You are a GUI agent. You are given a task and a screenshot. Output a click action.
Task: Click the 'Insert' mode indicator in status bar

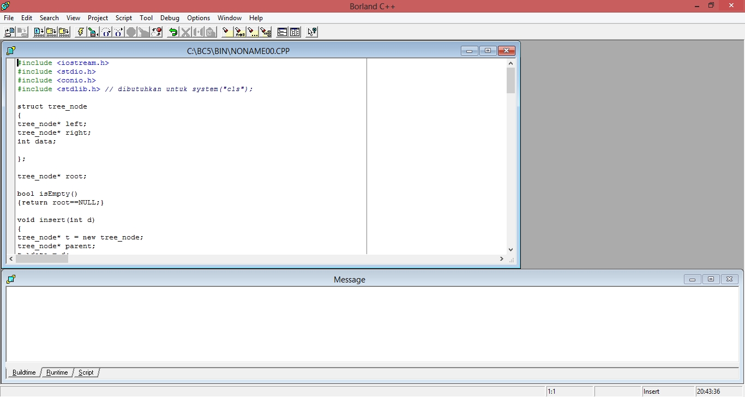[651, 392]
